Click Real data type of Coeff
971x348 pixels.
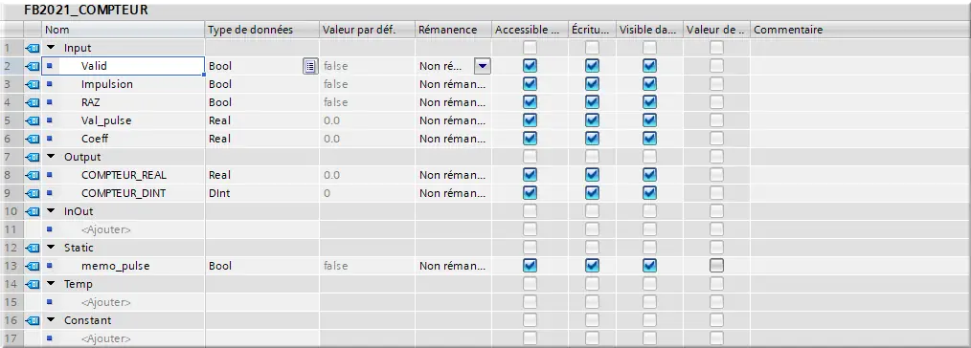(x=220, y=139)
